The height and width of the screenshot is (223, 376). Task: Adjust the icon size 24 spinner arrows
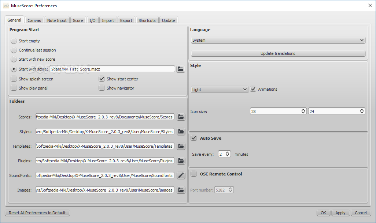362,111
